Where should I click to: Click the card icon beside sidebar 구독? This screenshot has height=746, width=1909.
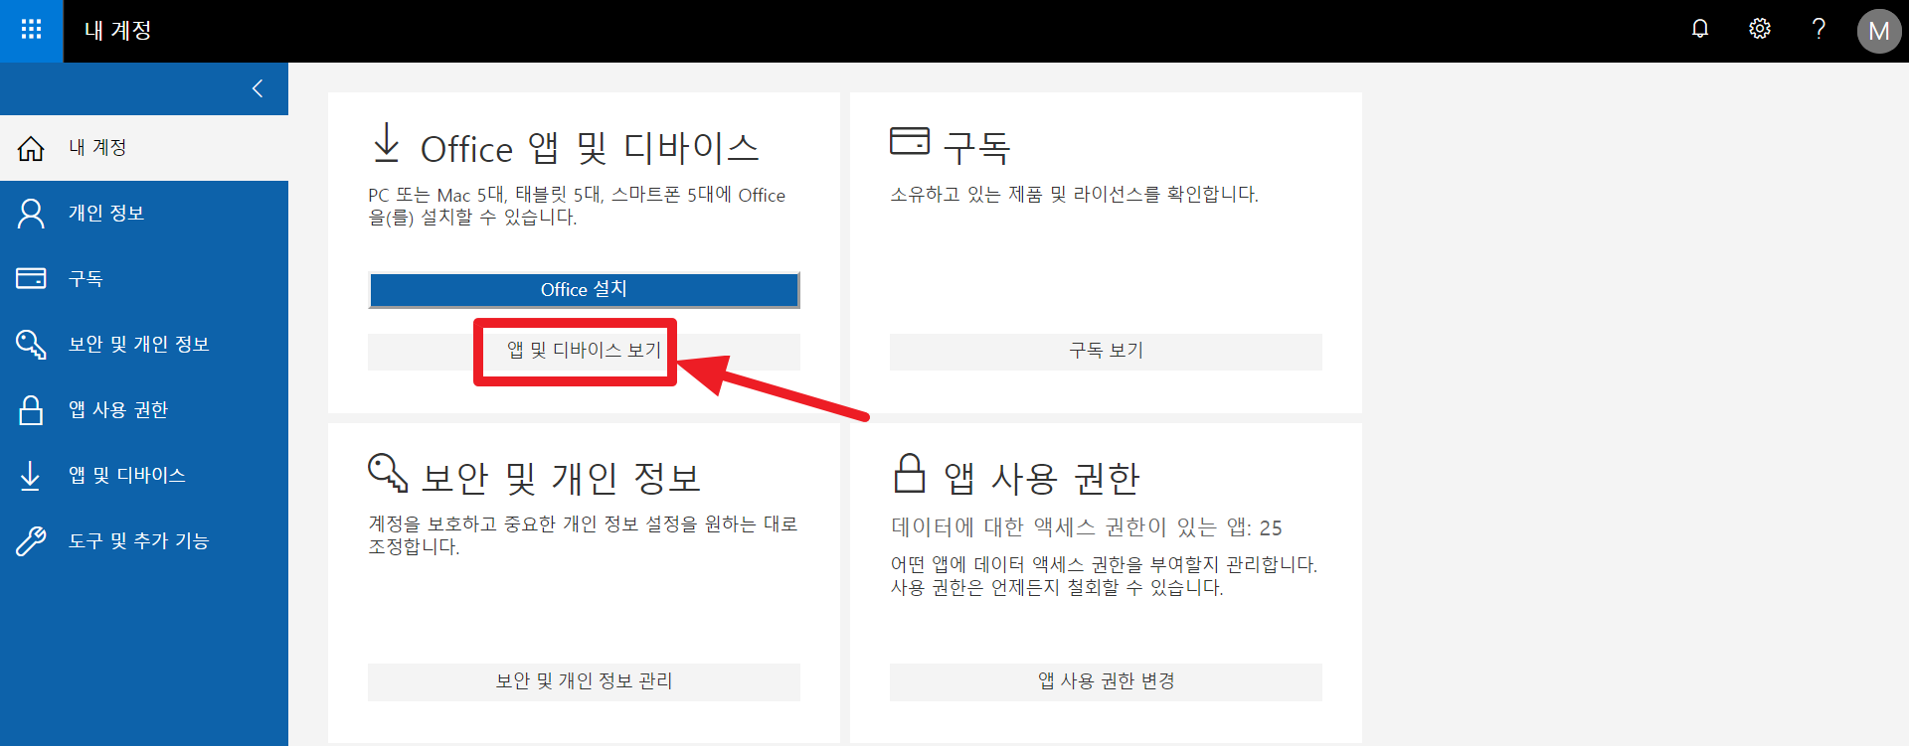pos(31,278)
